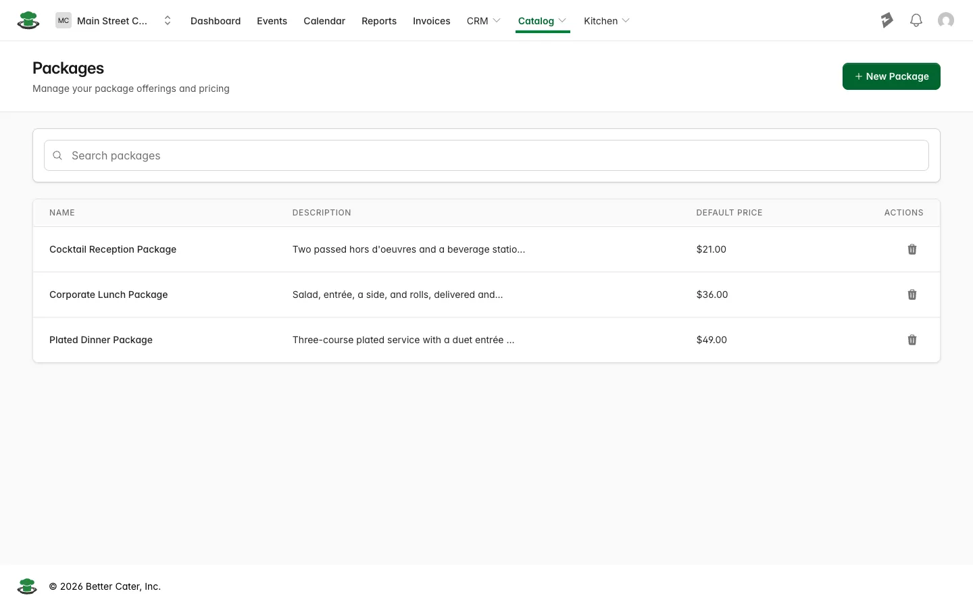Delete the Corporate Lunch Package
The image size is (973, 608).
pos(912,295)
